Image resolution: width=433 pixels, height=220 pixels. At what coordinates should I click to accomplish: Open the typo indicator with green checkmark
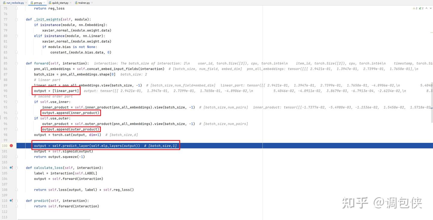coord(421,8)
